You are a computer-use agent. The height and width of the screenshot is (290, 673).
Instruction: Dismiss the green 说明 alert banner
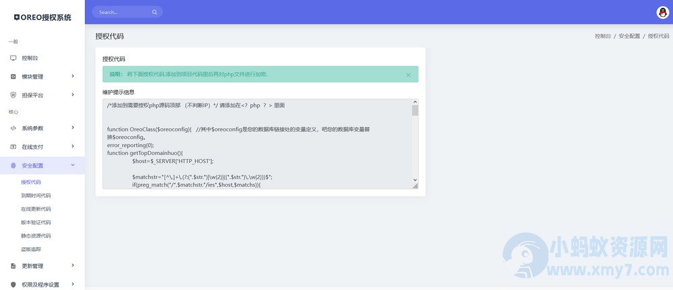coord(409,75)
